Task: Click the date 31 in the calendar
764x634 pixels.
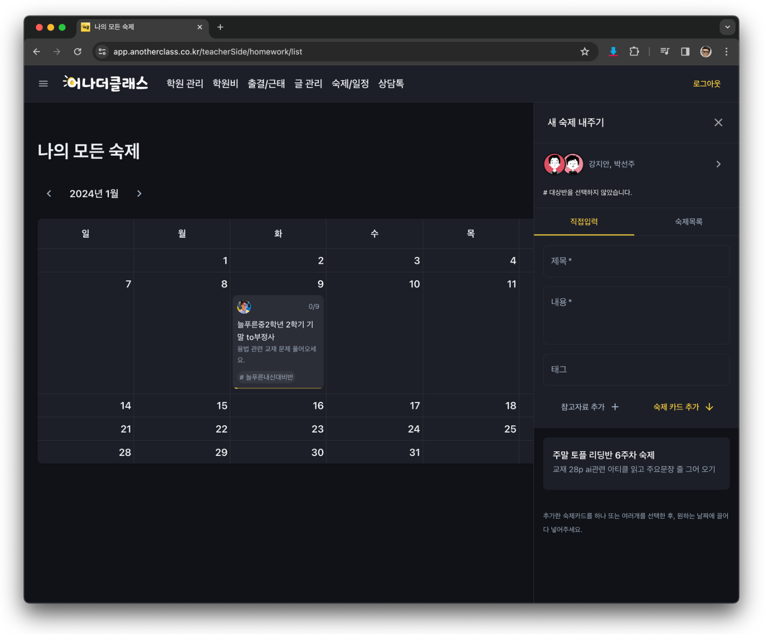Action: pos(414,452)
